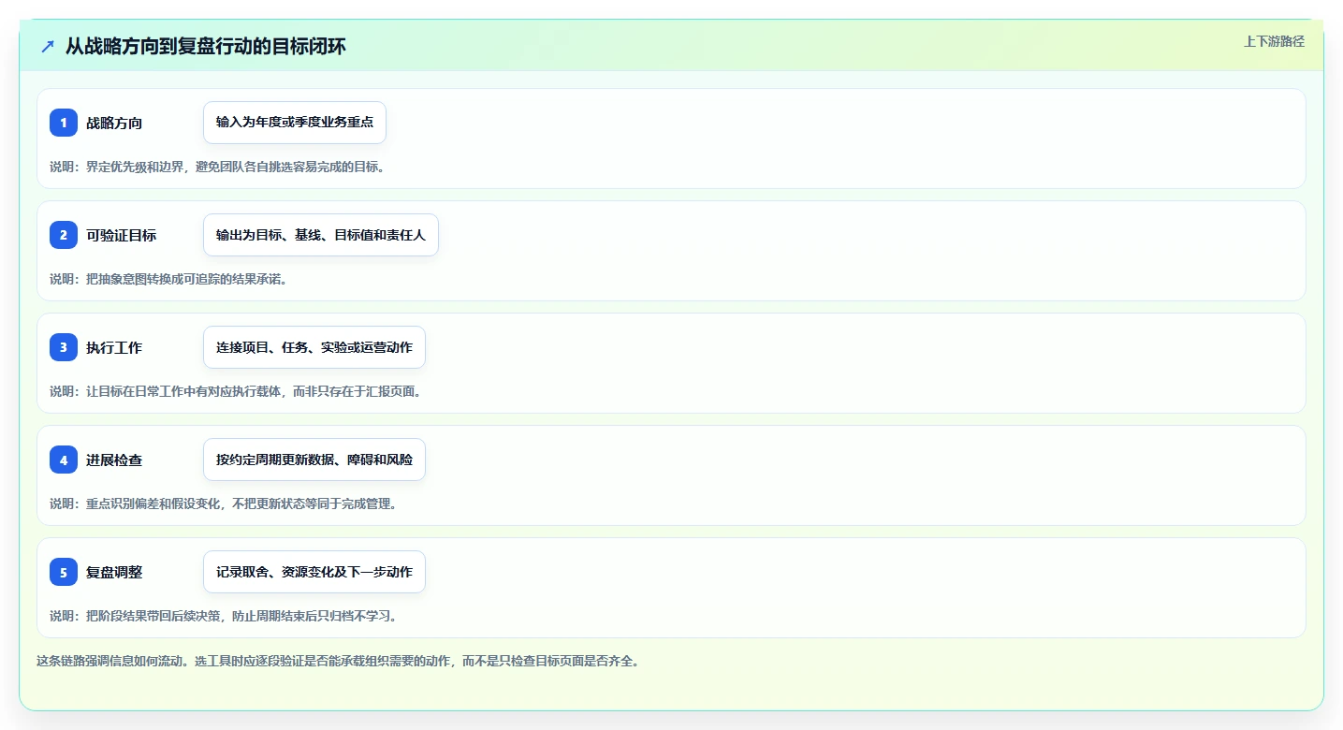Click the chip 记录取舍、资源变化及下一步动作
The width and height of the screenshot is (1343, 730).
coord(314,572)
